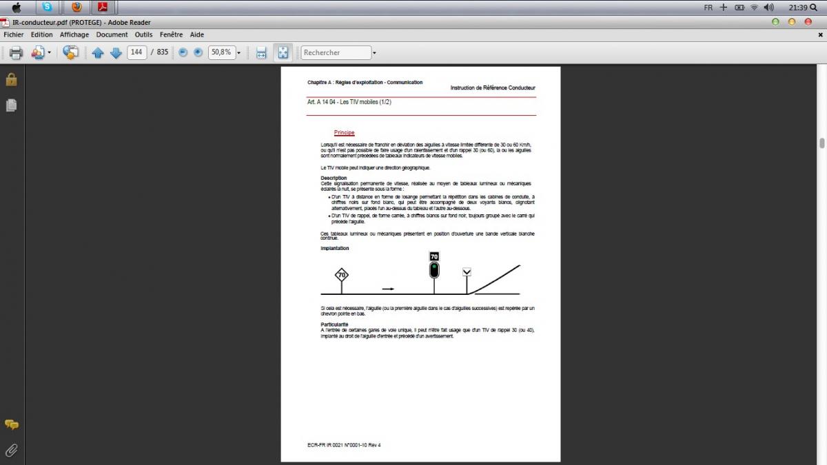This screenshot has width=827, height=465.
Task: Toggle fit-to-width scrolling mode
Action: pos(261,52)
